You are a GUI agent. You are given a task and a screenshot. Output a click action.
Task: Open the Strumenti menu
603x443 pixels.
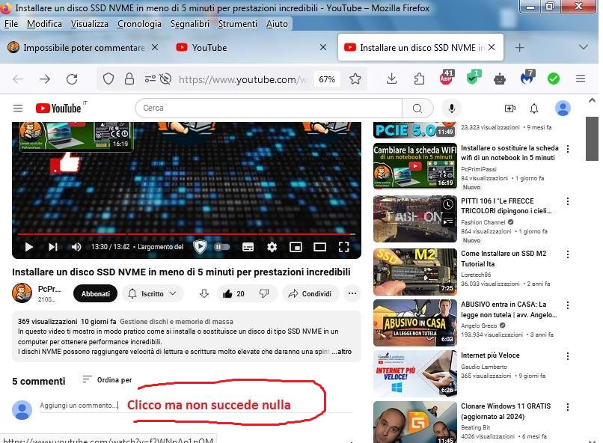pos(238,24)
